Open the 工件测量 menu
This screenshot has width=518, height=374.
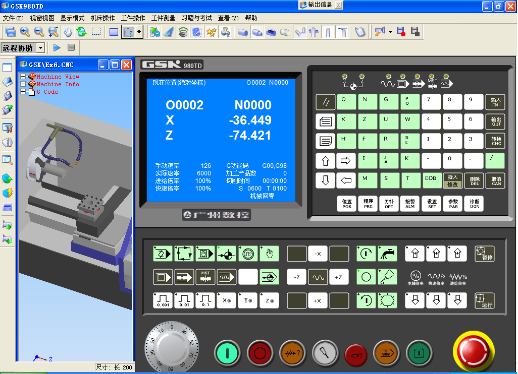click(x=163, y=18)
